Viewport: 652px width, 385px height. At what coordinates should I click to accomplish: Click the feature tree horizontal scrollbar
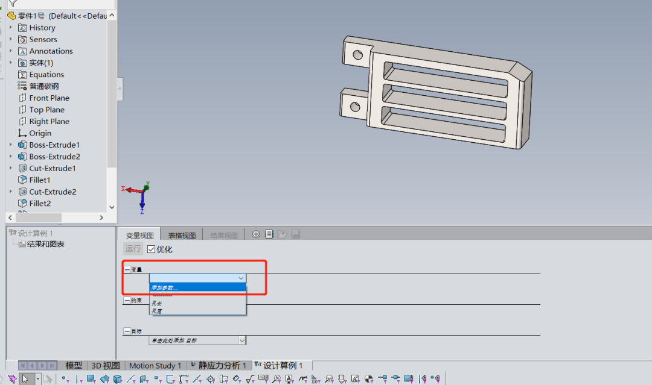(x=59, y=218)
